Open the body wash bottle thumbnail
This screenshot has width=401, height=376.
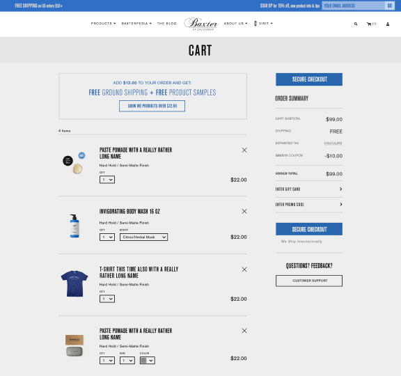click(x=74, y=226)
